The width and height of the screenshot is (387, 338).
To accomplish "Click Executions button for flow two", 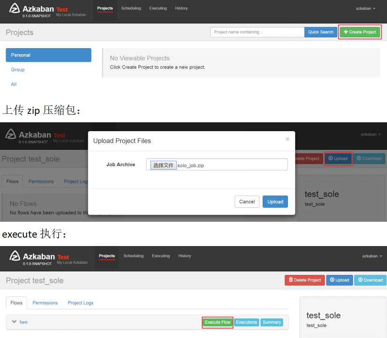I will (x=246, y=322).
